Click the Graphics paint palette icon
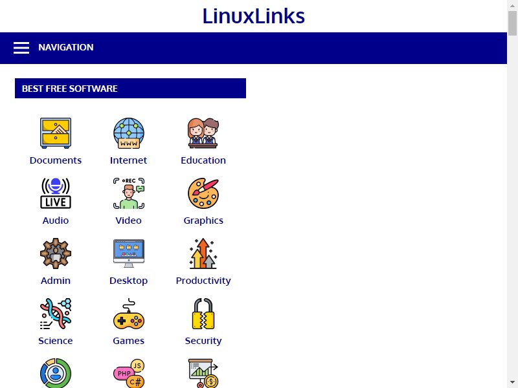Viewport: 518px width, 388px height. click(203, 193)
